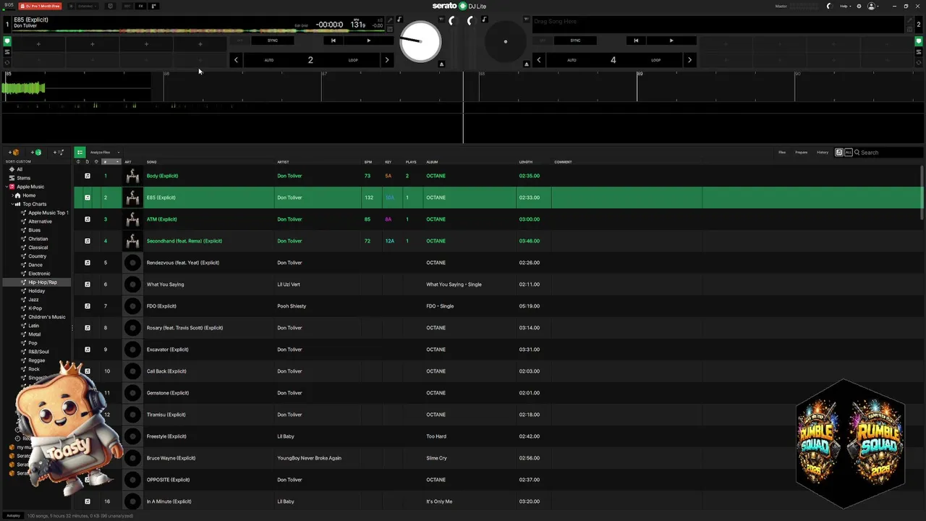Jump to start on left deck

333,41
